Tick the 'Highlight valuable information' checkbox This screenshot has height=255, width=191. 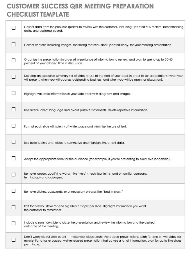pyautogui.click(x=13, y=93)
